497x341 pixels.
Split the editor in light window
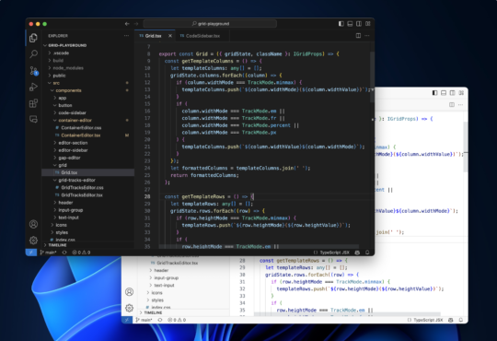[452, 104]
